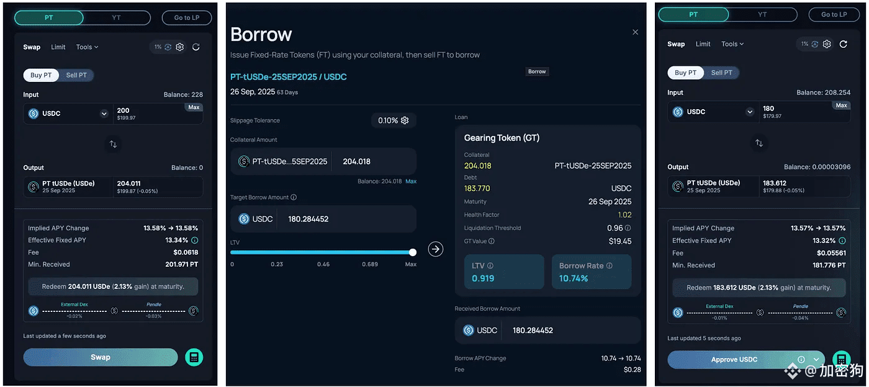The width and height of the screenshot is (869, 387).
Task: Click info icon next to Borrow Rate
Action: pos(609,265)
